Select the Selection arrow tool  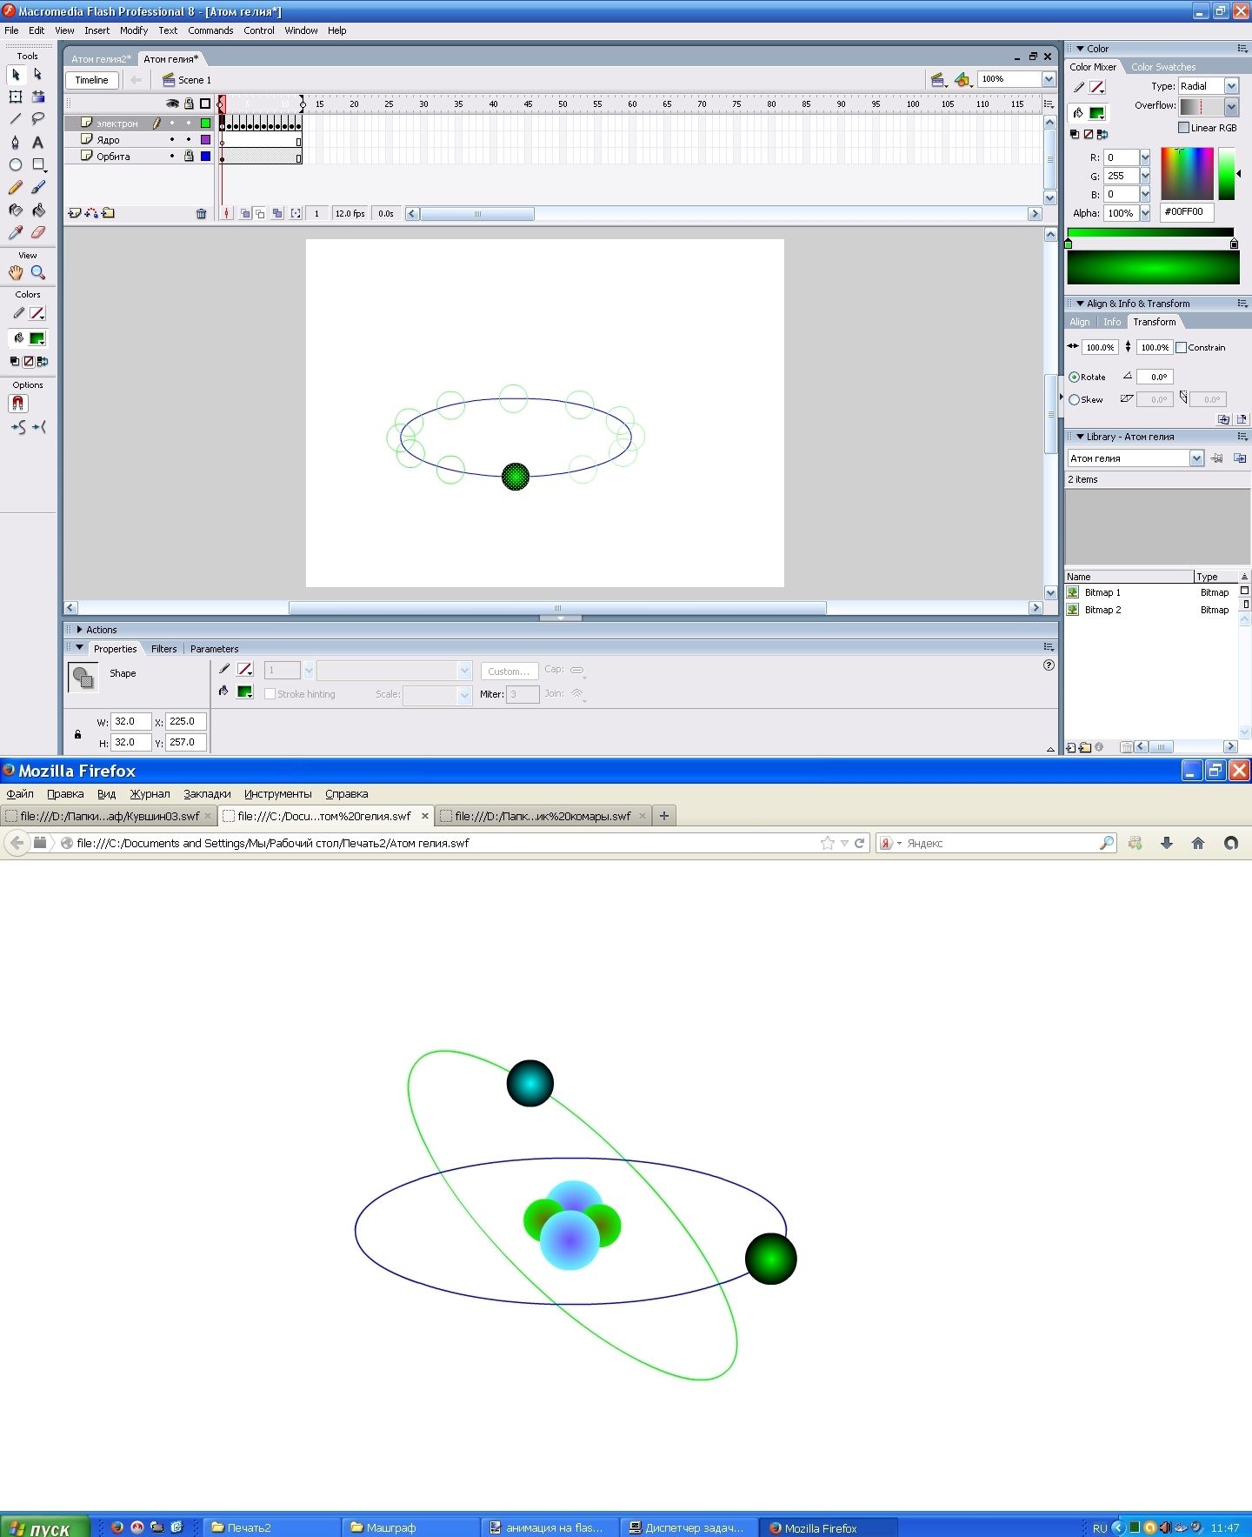click(x=16, y=75)
